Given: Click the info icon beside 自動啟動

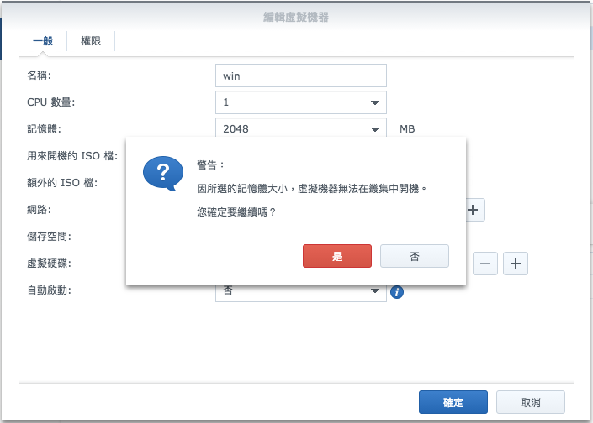Looking at the screenshot, I should click(397, 292).
